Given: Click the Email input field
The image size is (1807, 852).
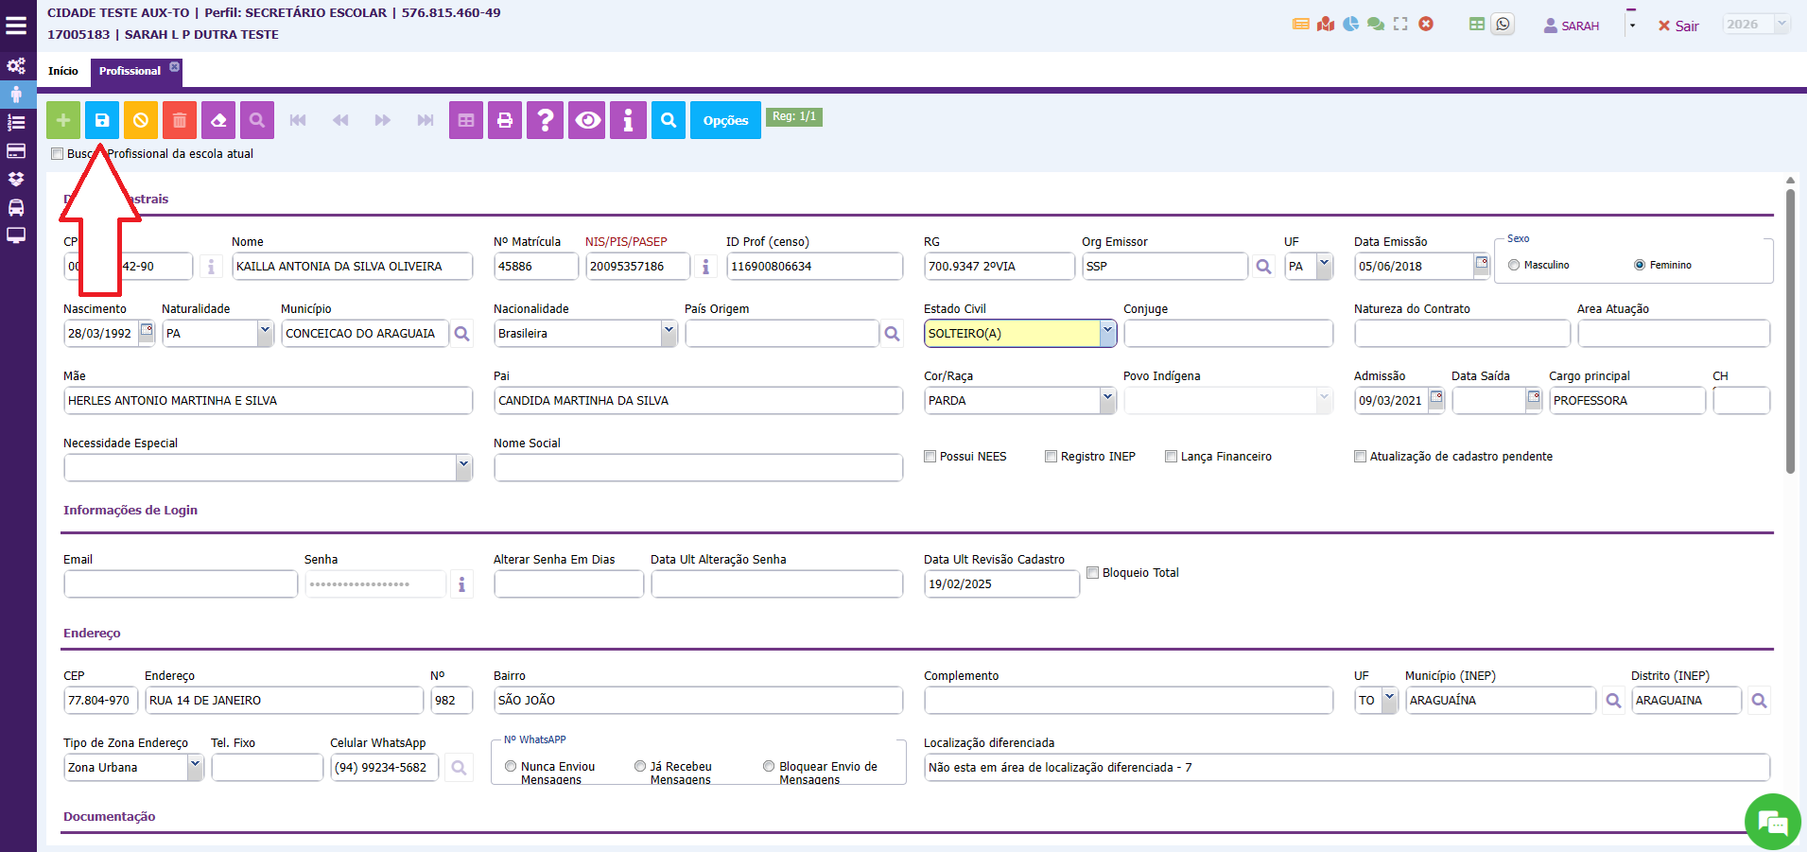Looking at the screenshot, I should [x=181, y=584].
